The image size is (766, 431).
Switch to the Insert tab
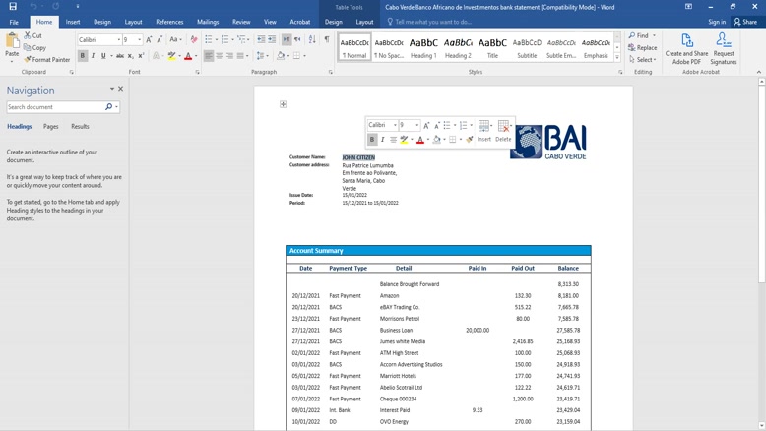pos(73,22)
